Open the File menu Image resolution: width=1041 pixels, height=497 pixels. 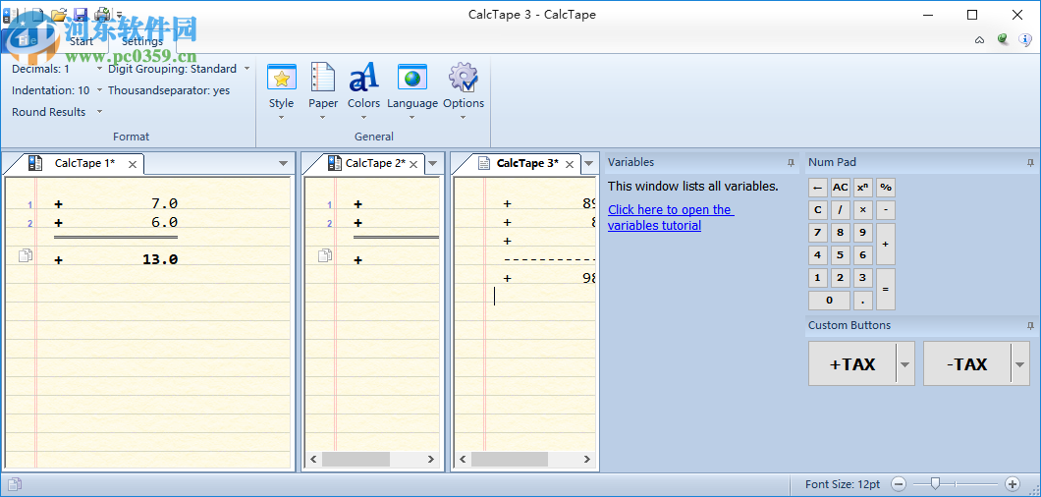click(27, 40)
